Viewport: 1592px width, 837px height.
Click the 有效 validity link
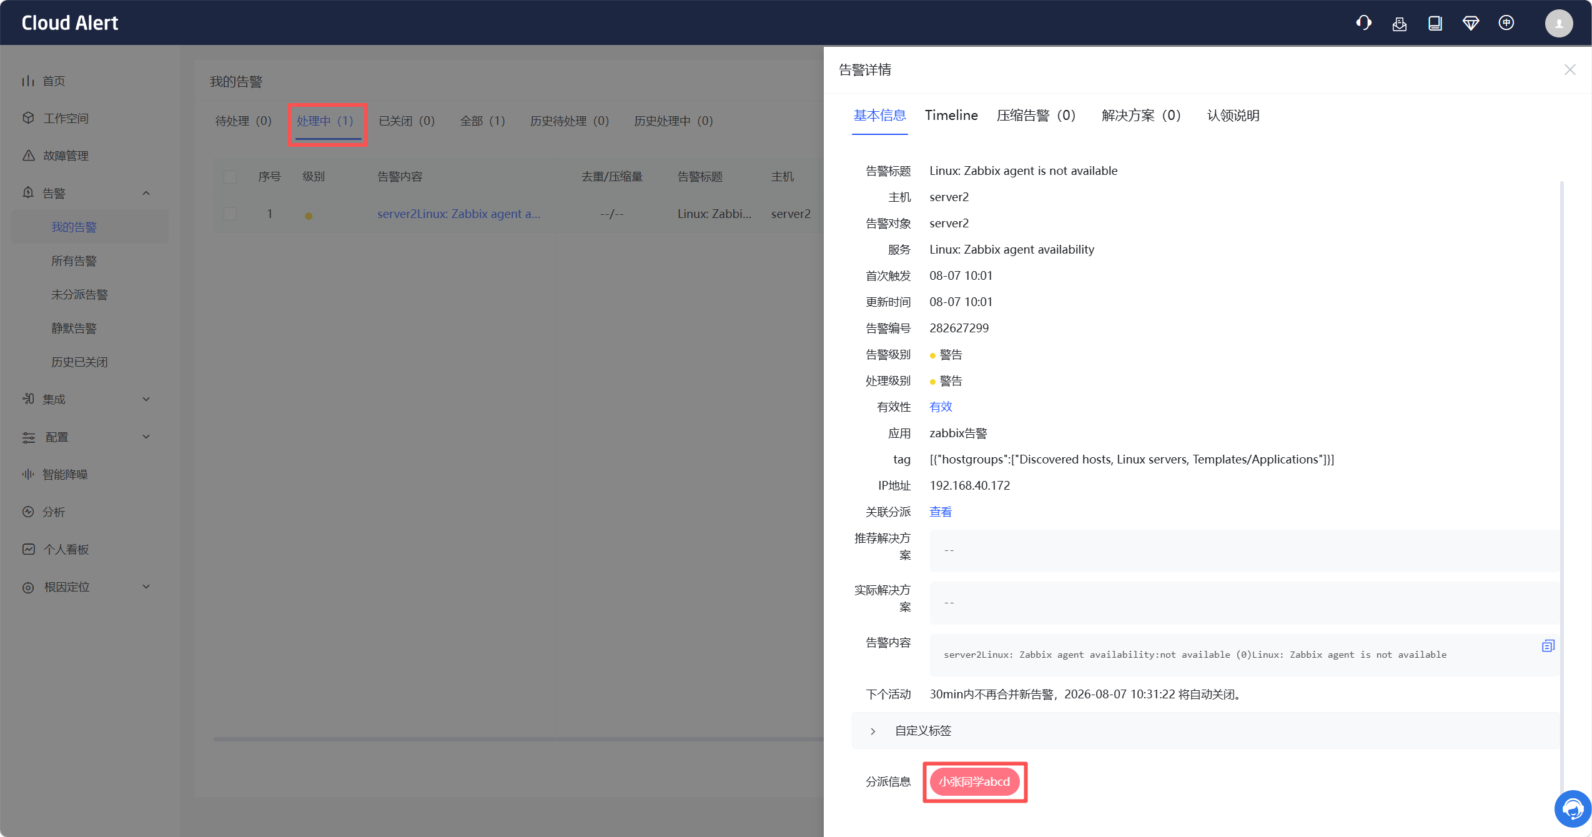tap(941, 407)
